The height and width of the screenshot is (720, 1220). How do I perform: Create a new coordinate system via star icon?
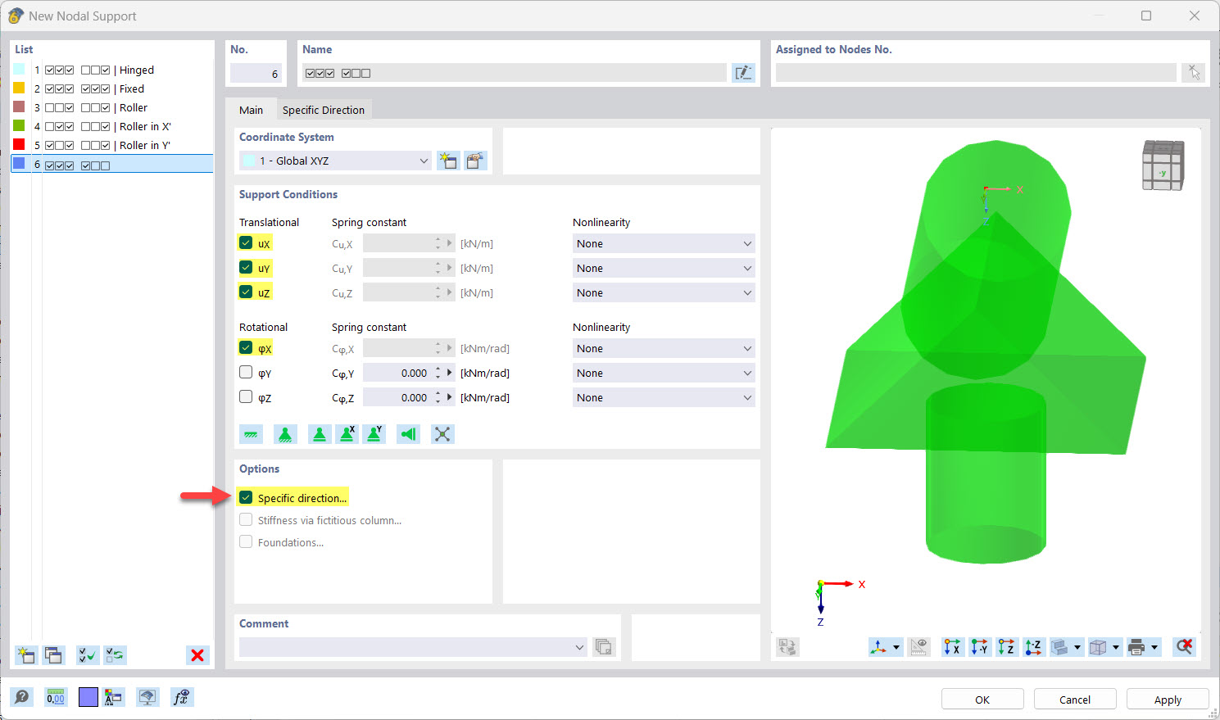(x=448, y=161)
